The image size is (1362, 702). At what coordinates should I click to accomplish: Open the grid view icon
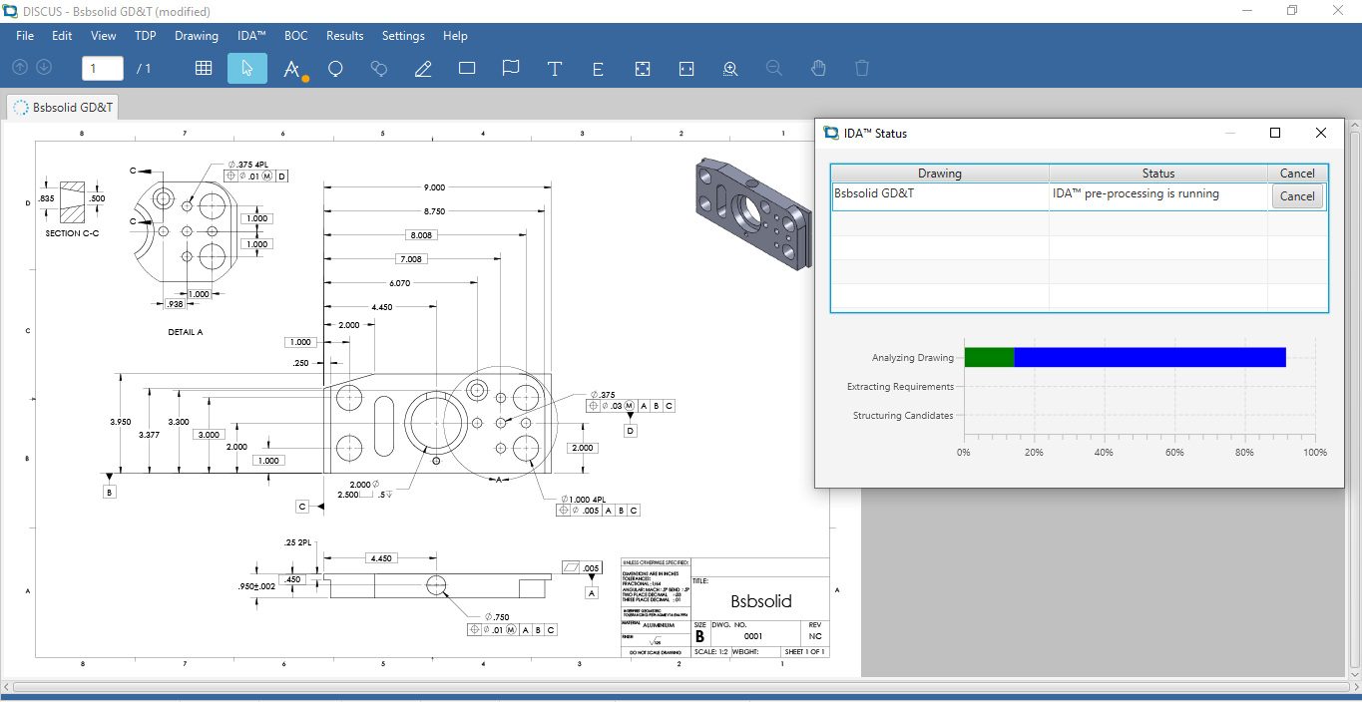(204, 68)
